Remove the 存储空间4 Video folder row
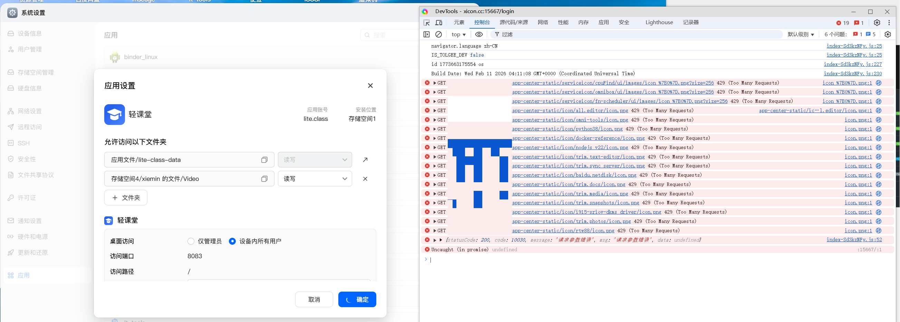Viewport: 900px width, 322px height. (365, 179)
